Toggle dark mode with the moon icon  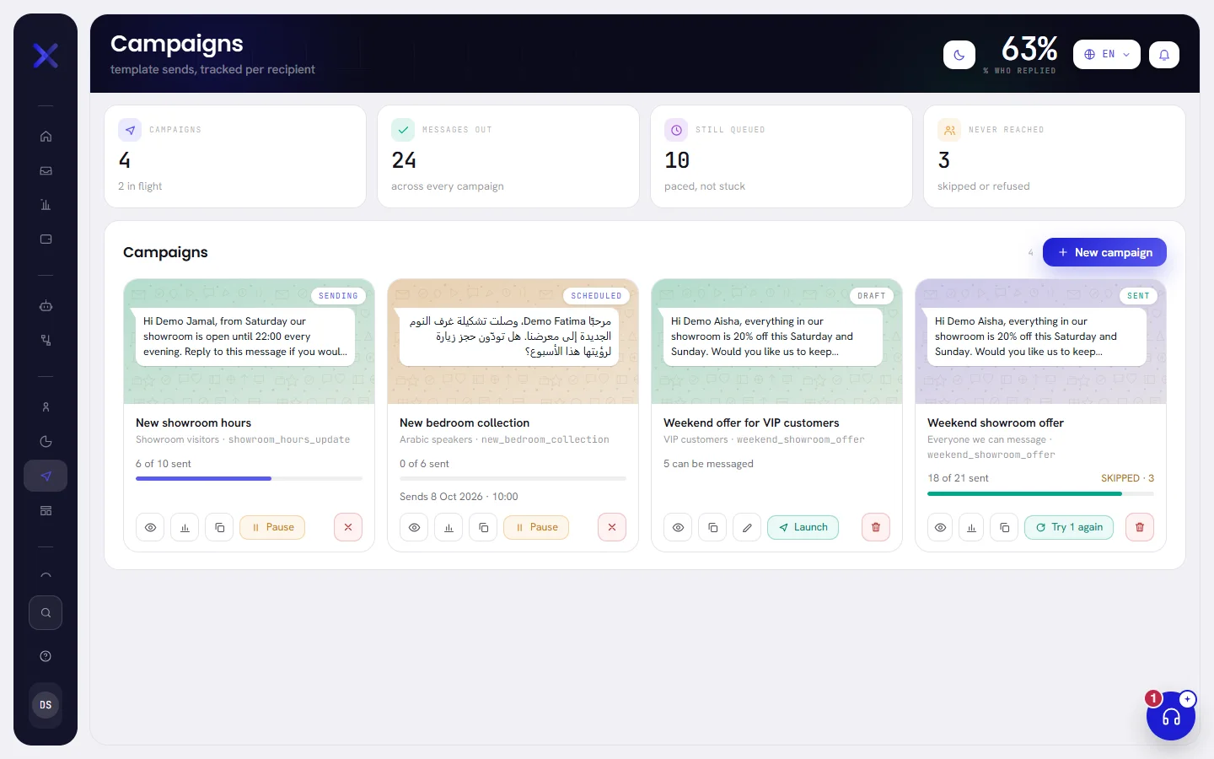coord(959,55)
